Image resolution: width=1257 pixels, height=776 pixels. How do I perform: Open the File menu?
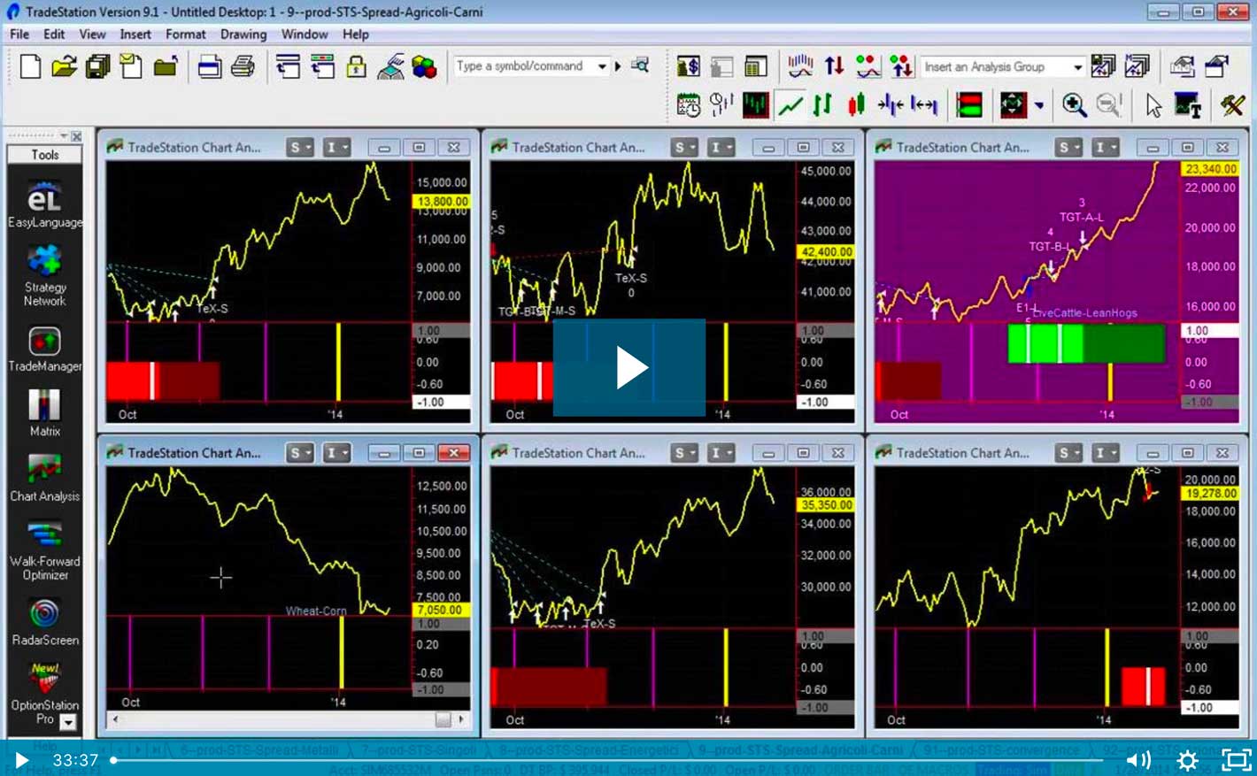tap(19, 35)
